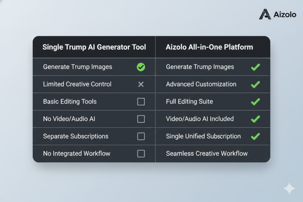Select the Single Trump AI Generator Tool header
This screenshot has width=303, height=202.
tap(94, 47)
